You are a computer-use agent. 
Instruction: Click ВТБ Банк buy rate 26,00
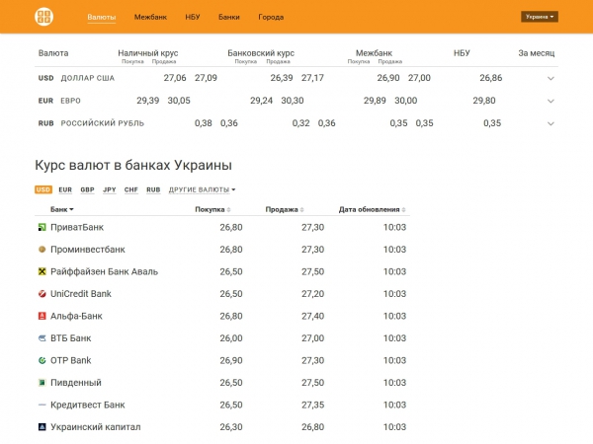pyautogui.click(x=231, y=338)
